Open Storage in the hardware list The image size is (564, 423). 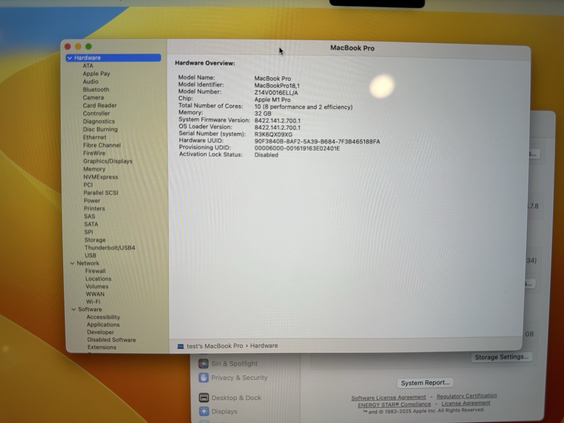(95, 240)
